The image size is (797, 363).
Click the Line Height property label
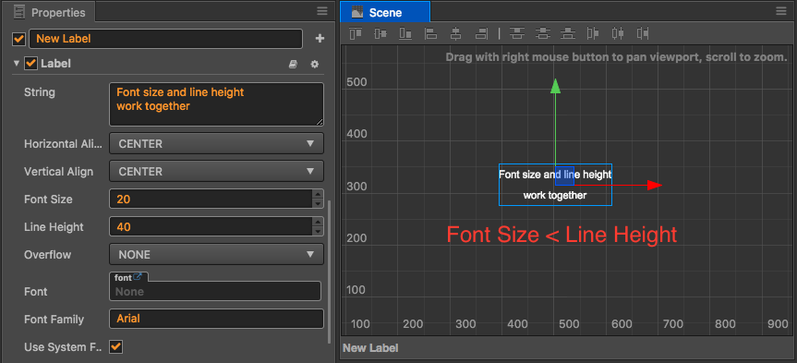[54, 226]
